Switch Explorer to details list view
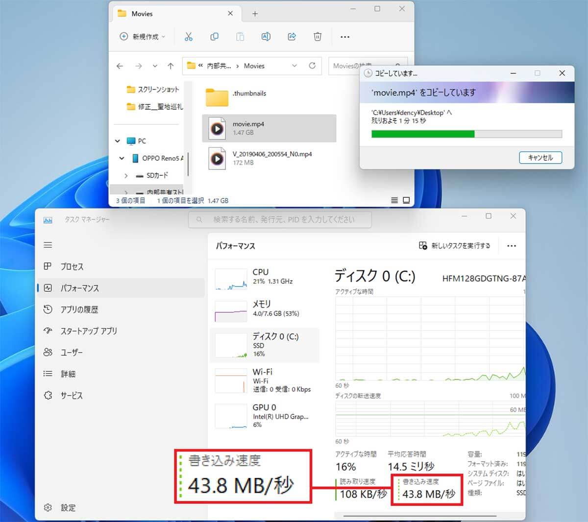The width and height of the screenshot is (588, 522). click(x=394, y=200)
